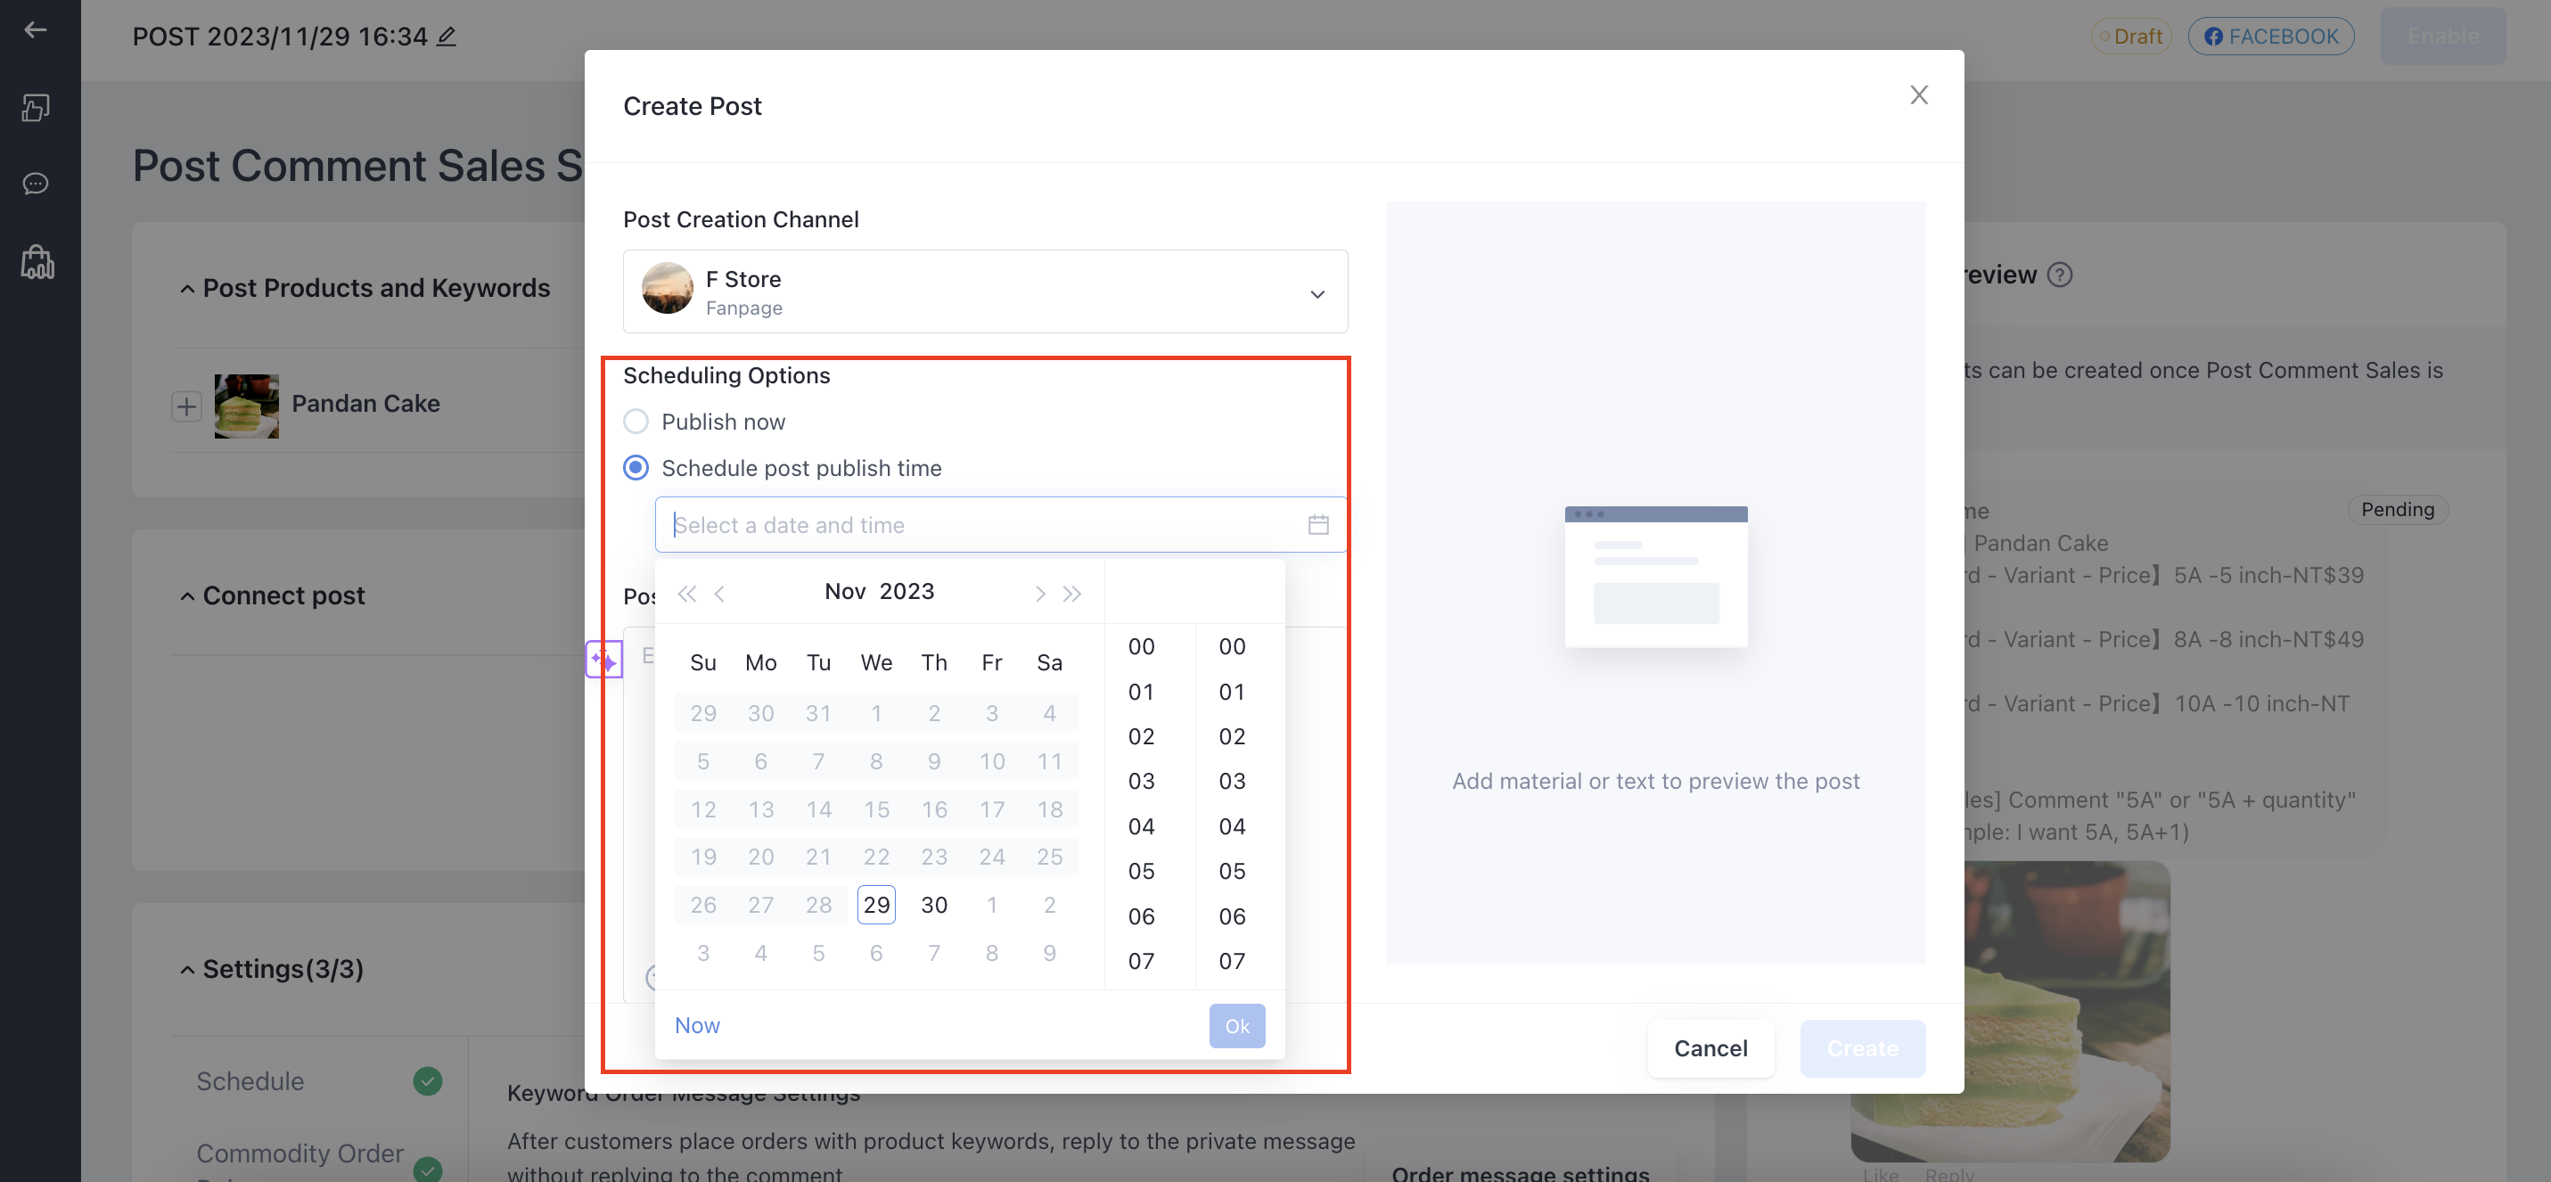Edit the post title with pencil icon
Image resolution: width=2551 pixels, height=1182 pixels.
[x=447, y=37]
